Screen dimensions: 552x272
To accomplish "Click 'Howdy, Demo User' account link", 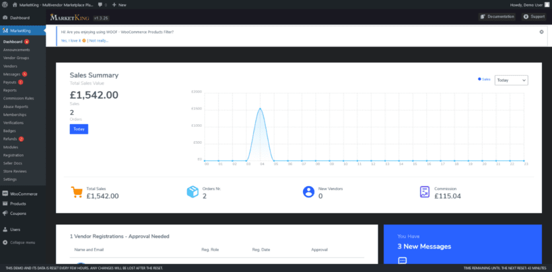I will [x=526, y=5].
